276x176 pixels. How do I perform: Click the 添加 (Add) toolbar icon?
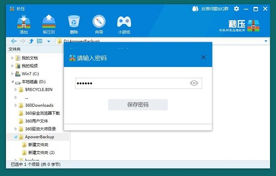click(x=24, y=22)
